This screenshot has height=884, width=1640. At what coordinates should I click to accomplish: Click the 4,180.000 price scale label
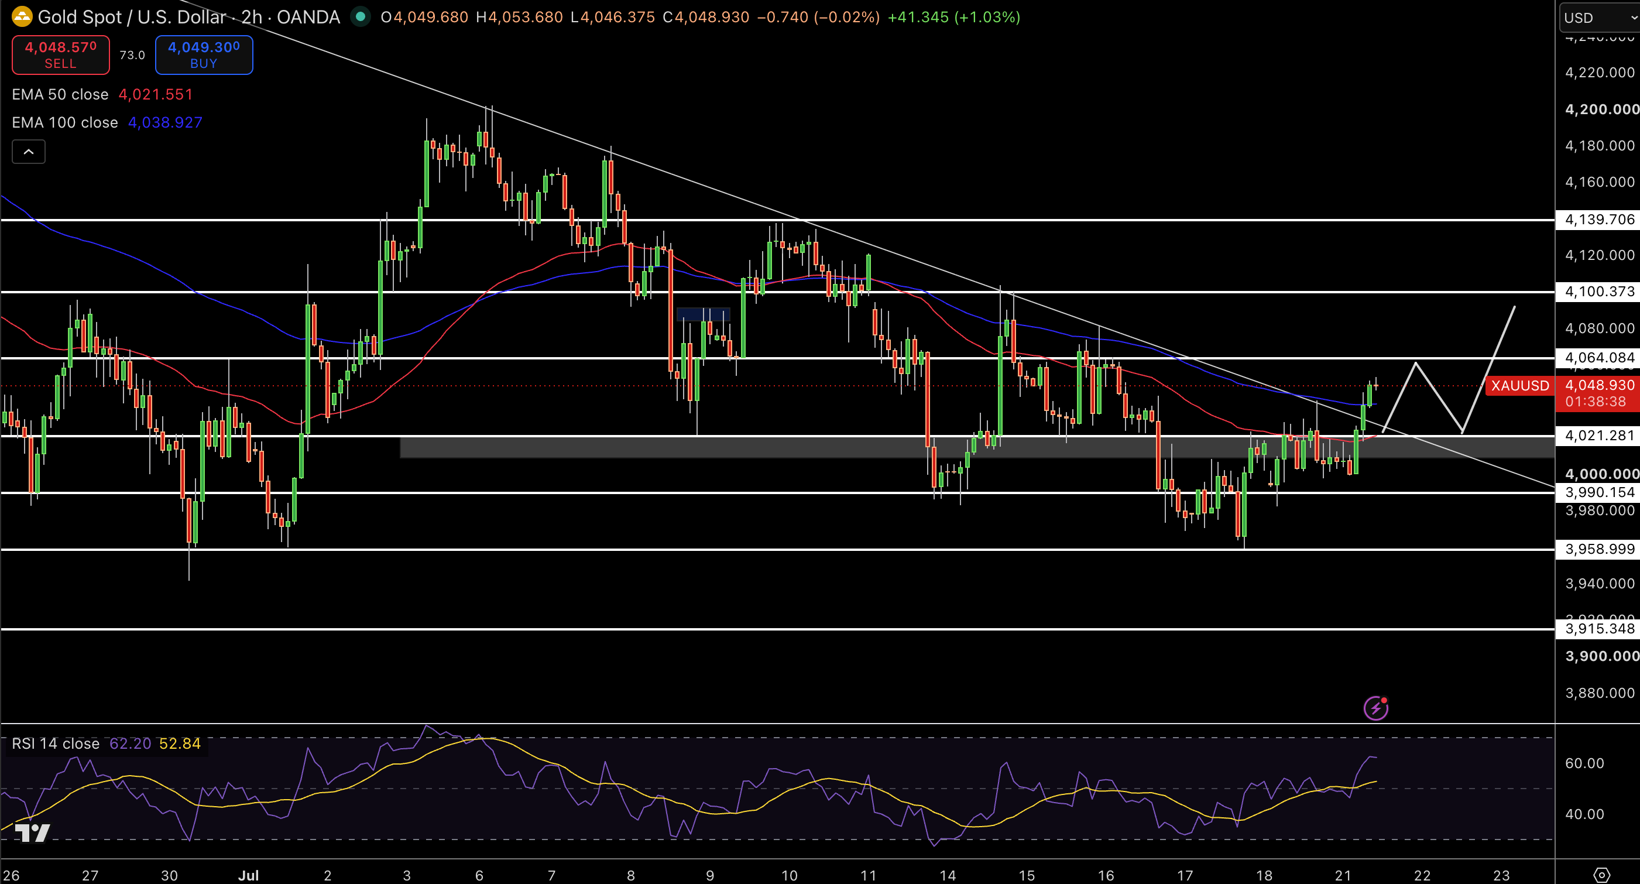click(1599, 146)
